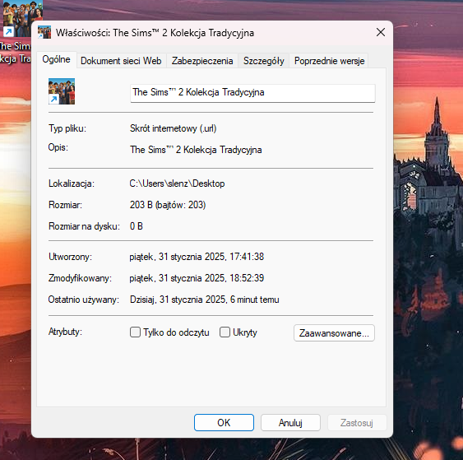Click the file name input field
Image resolution: width=463 pixels, height=460 pixels.
tap(252, 93)
